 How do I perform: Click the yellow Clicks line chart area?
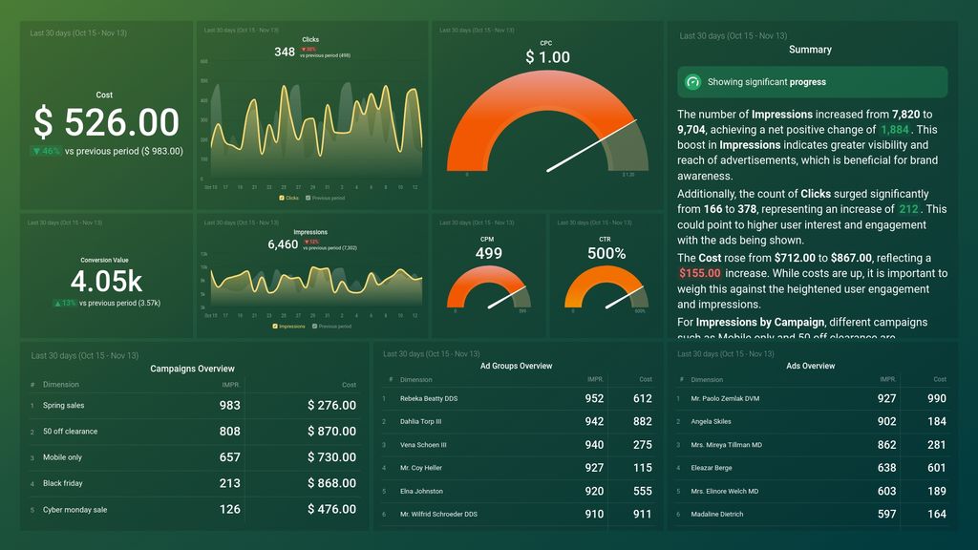(316, 131)
